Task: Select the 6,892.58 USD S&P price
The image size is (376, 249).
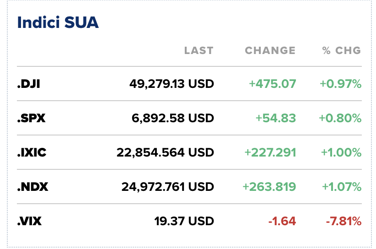Action: [173, 119]
